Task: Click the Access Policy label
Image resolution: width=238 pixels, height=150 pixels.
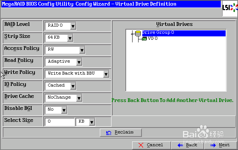Action: pyautogui.click(x=22, y=48)
